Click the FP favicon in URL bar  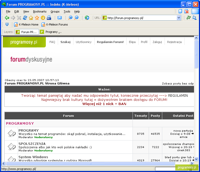(105, 18)
